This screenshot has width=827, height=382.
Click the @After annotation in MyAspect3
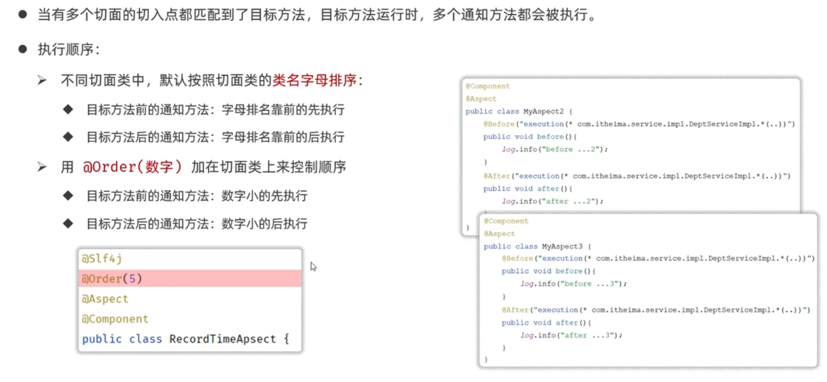[656, 310]
